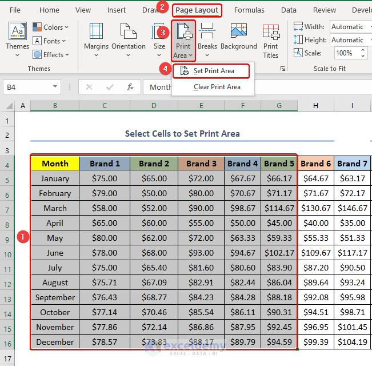The width and height of the screenshot is (372, 366).
Task: Click the Fonts A icon
Action: point(37,41)
